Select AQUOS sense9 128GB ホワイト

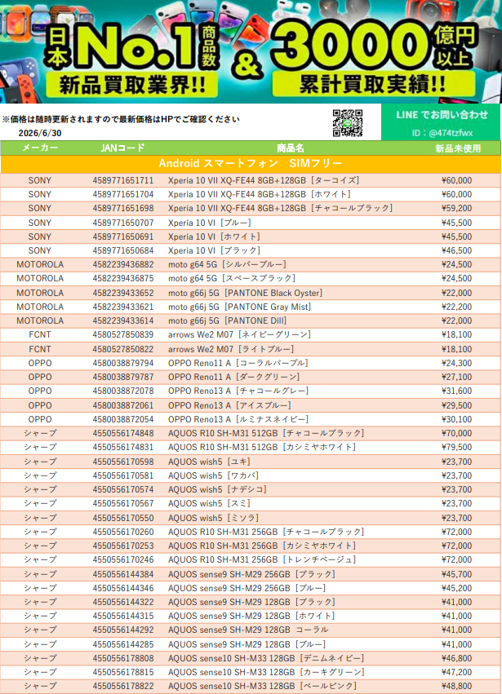click(251, 616)
